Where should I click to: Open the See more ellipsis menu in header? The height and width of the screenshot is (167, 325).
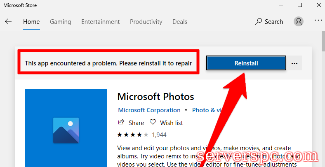coord(318,21)
